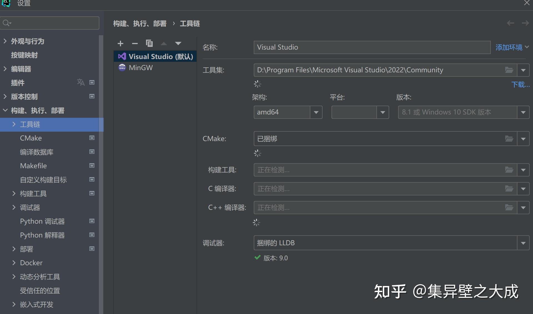Open 编译数据库 settings page
The width and height of the screenshot is (533, 314).
coord(37,152)
